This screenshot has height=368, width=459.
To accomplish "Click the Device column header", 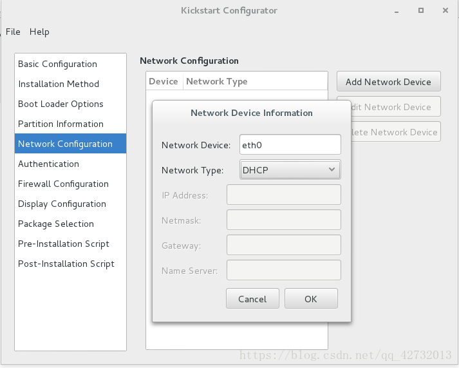I will [x=164, y=81].
